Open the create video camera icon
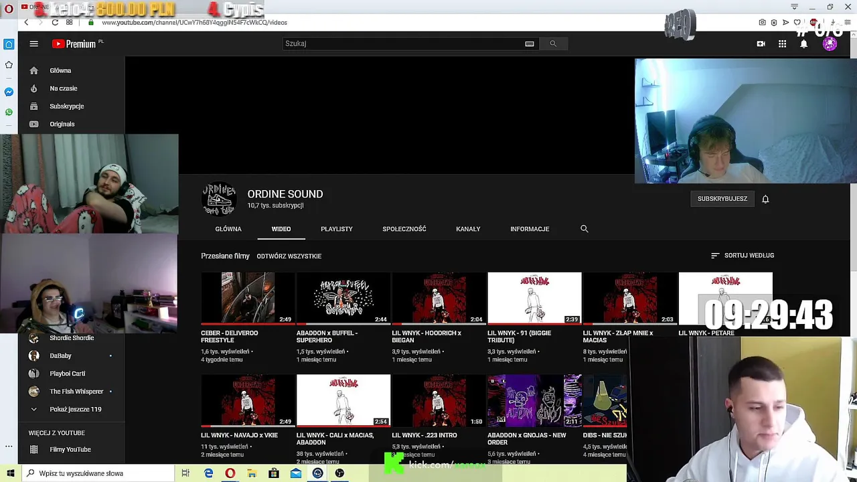Viewport: 857px width, 482px height. (x=761, y=44)
